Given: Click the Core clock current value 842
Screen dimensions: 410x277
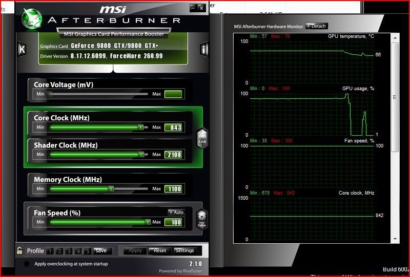Looking at the screenshot, I should [379, 216].
